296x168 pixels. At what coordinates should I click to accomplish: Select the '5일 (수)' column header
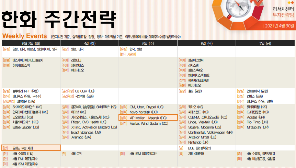(148, 43)
